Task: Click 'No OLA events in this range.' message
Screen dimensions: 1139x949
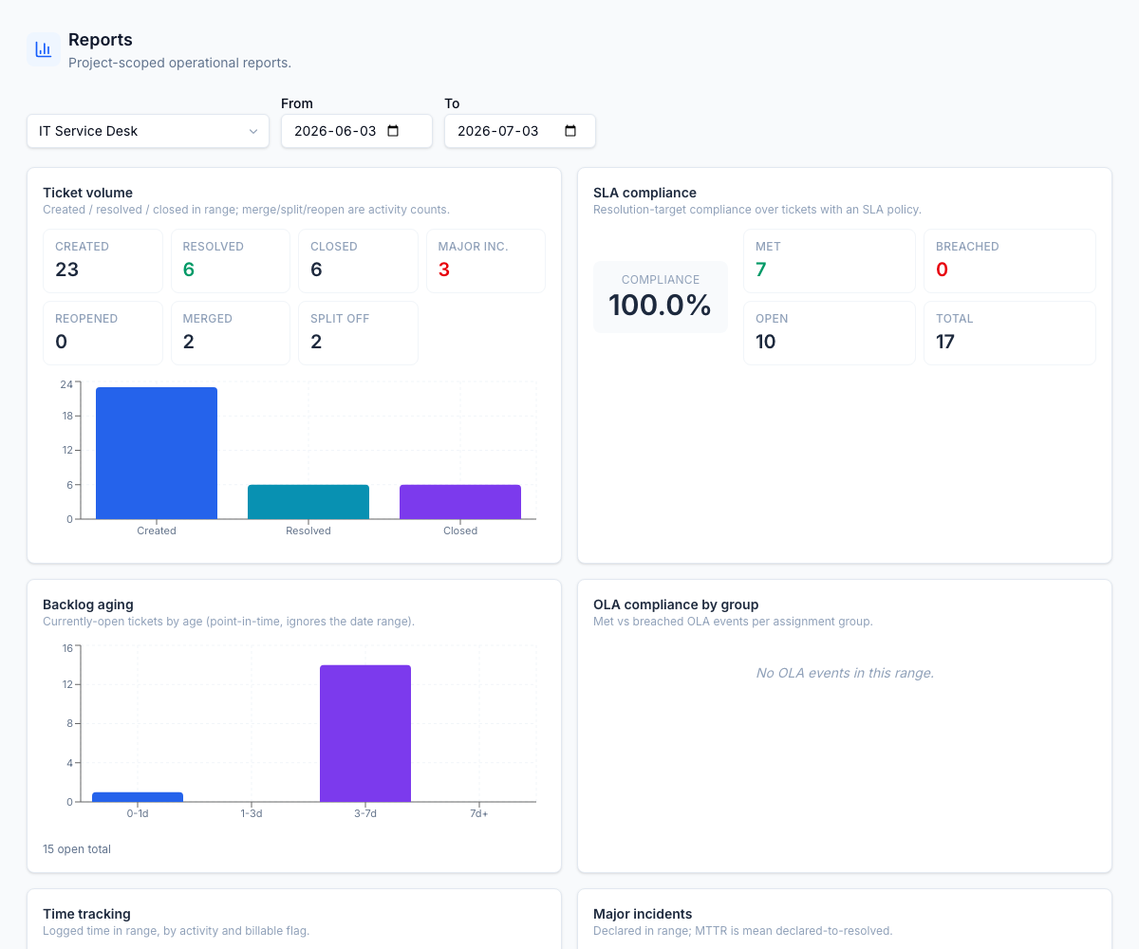Action: (845, 673)
